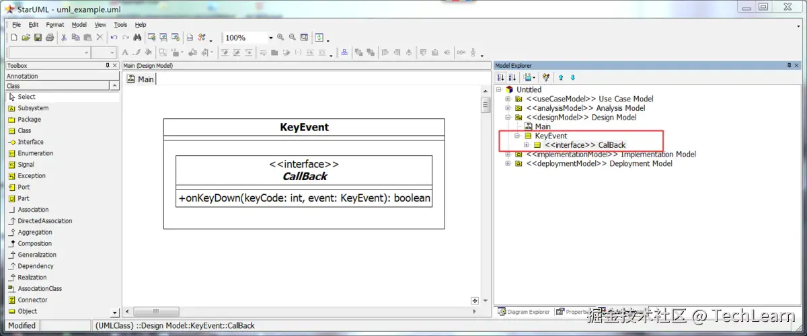Expand the useCaseModel Use Case Model node
This screenshot has width=807, height=336.
coord(508,99)
